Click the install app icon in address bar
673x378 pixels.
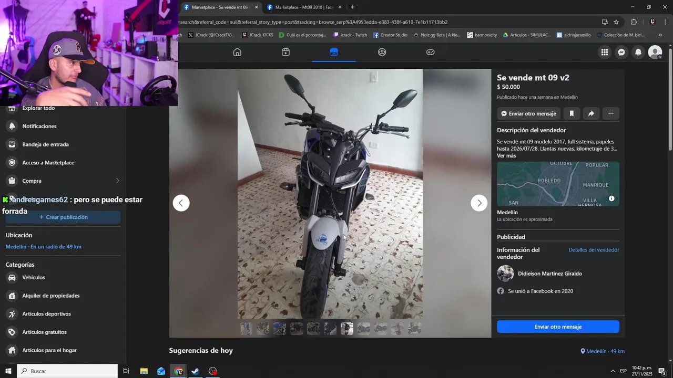(605, 22)
